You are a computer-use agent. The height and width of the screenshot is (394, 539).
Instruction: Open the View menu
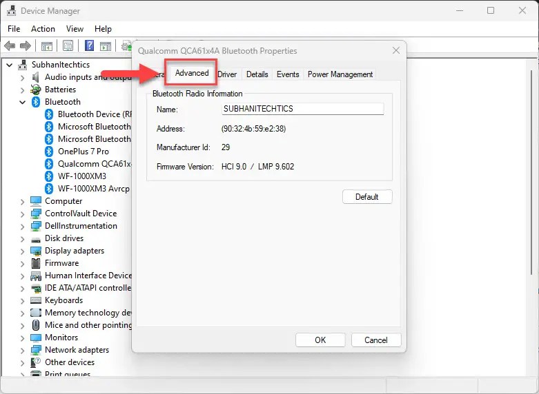click(75, 29)
